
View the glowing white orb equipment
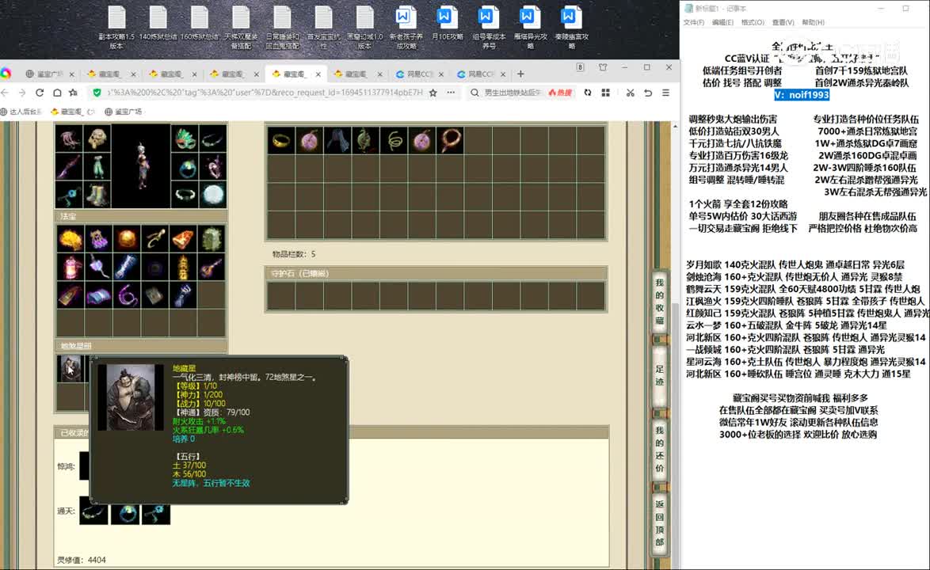213,194
